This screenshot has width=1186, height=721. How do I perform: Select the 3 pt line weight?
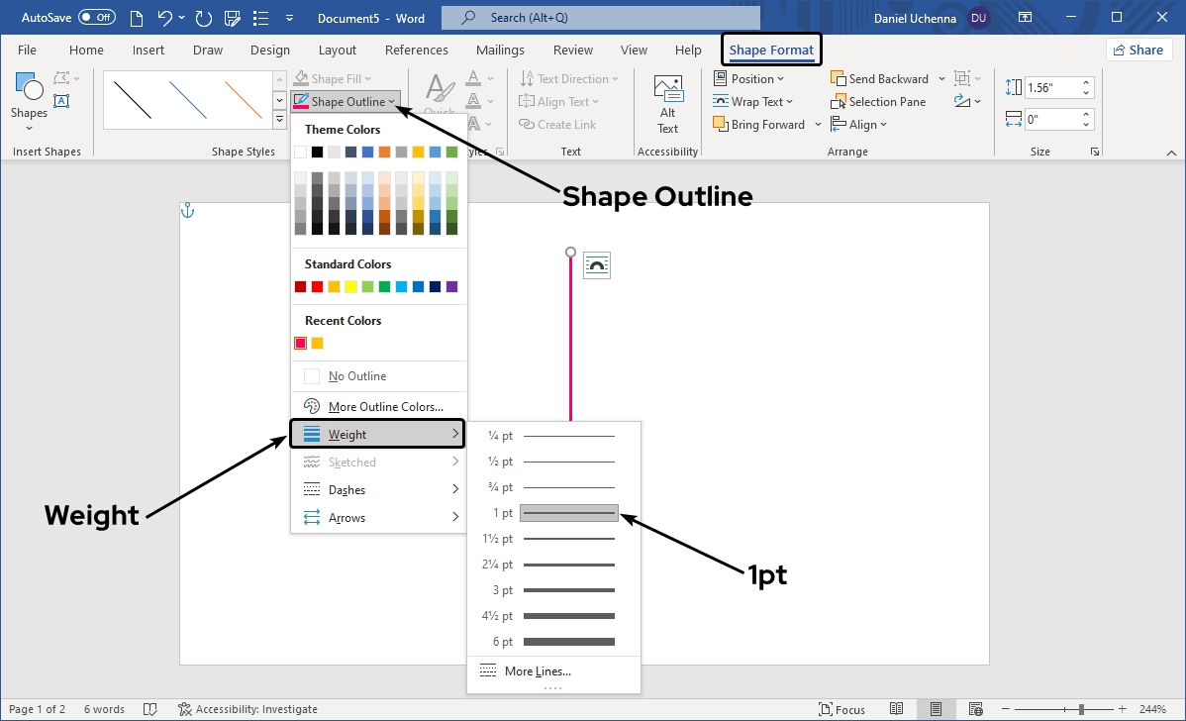tap(568, 590)
